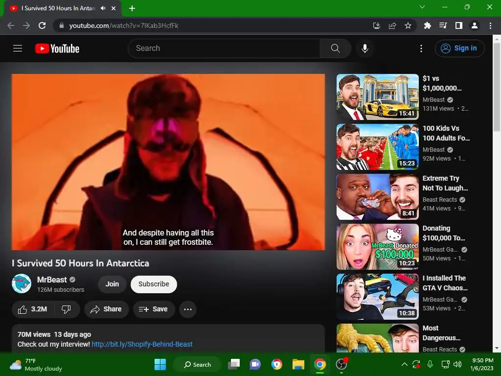501x376 pixels.
Task: Focus the YouTube Search input field
Action: [x=224, y=48]
